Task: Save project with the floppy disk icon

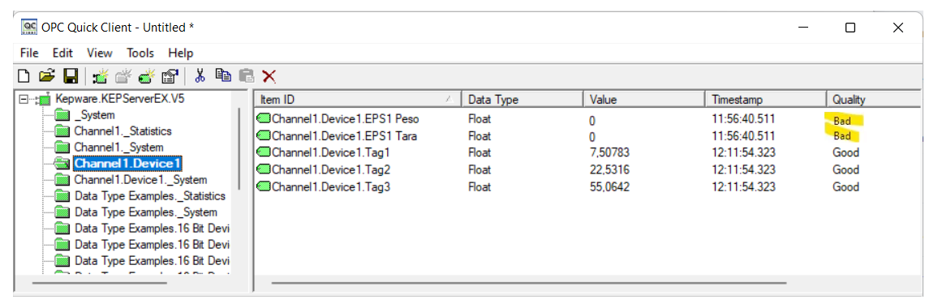Action: (x=71, y=76)
